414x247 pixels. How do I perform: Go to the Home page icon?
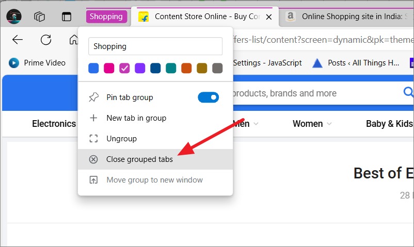[73, 40]
